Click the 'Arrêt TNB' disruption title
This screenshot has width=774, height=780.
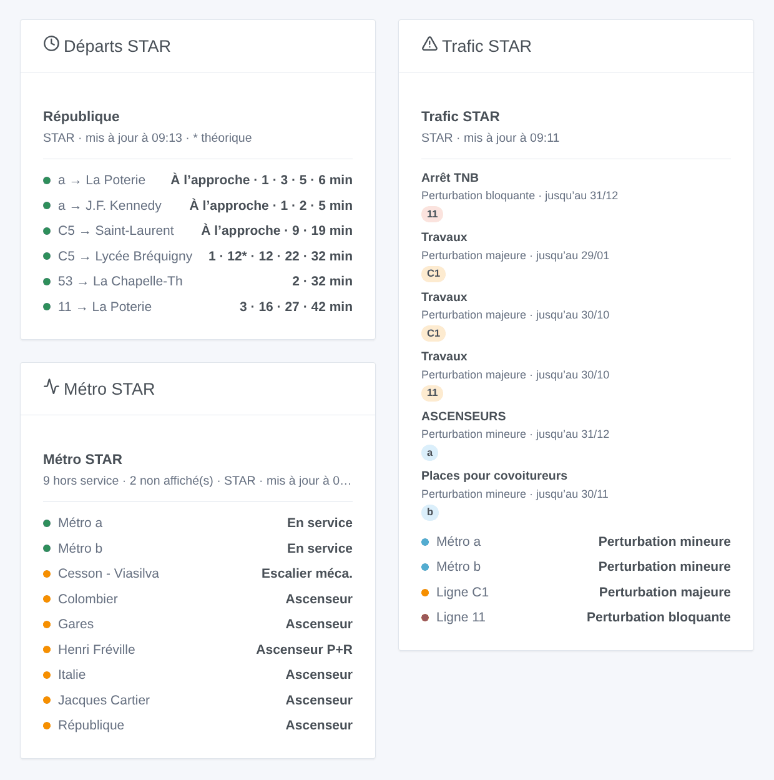coord(450,178)
